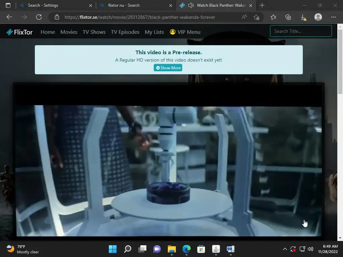Open the Favorites list
Screen dimensions: 343x257
click(x=273, y=17)
